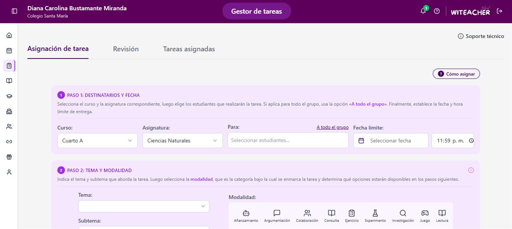Switch to the Revisión tab
Screen dimensions: 512x229
(x=126, y=49)
